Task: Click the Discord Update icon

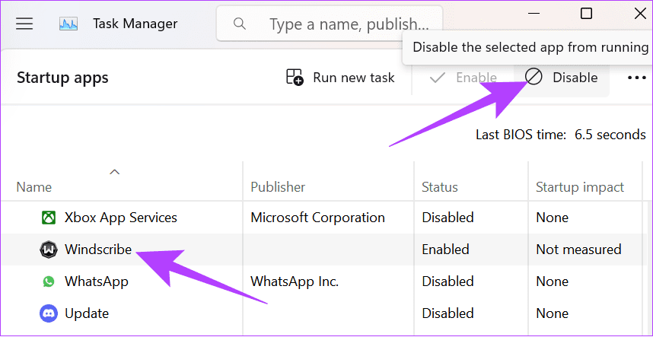Action: pyautogui.click(x=48, y=313)
